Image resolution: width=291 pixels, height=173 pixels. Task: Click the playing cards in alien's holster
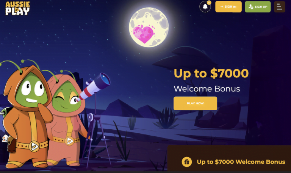(5, 139)
